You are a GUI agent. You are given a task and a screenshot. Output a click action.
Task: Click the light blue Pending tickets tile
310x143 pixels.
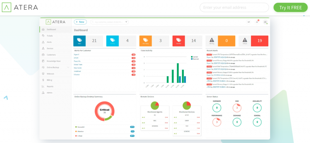[113, 41]
